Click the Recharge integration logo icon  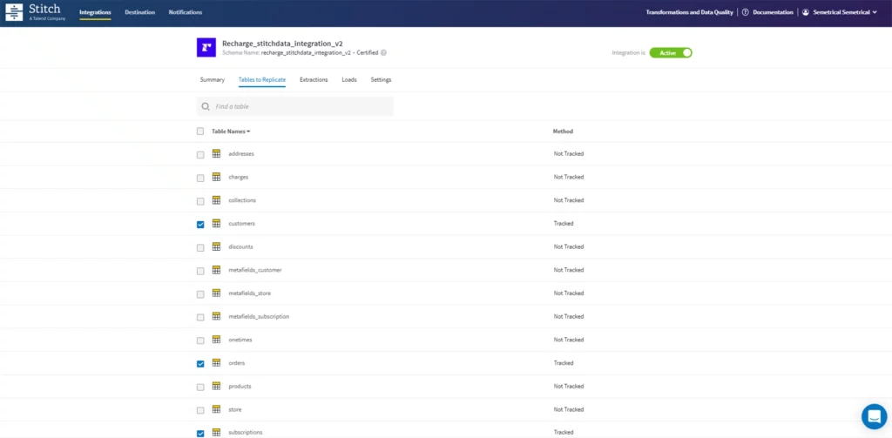(206, 49)
